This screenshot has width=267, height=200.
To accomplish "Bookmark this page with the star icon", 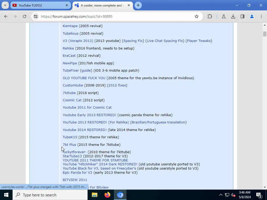I will (197, 16).
